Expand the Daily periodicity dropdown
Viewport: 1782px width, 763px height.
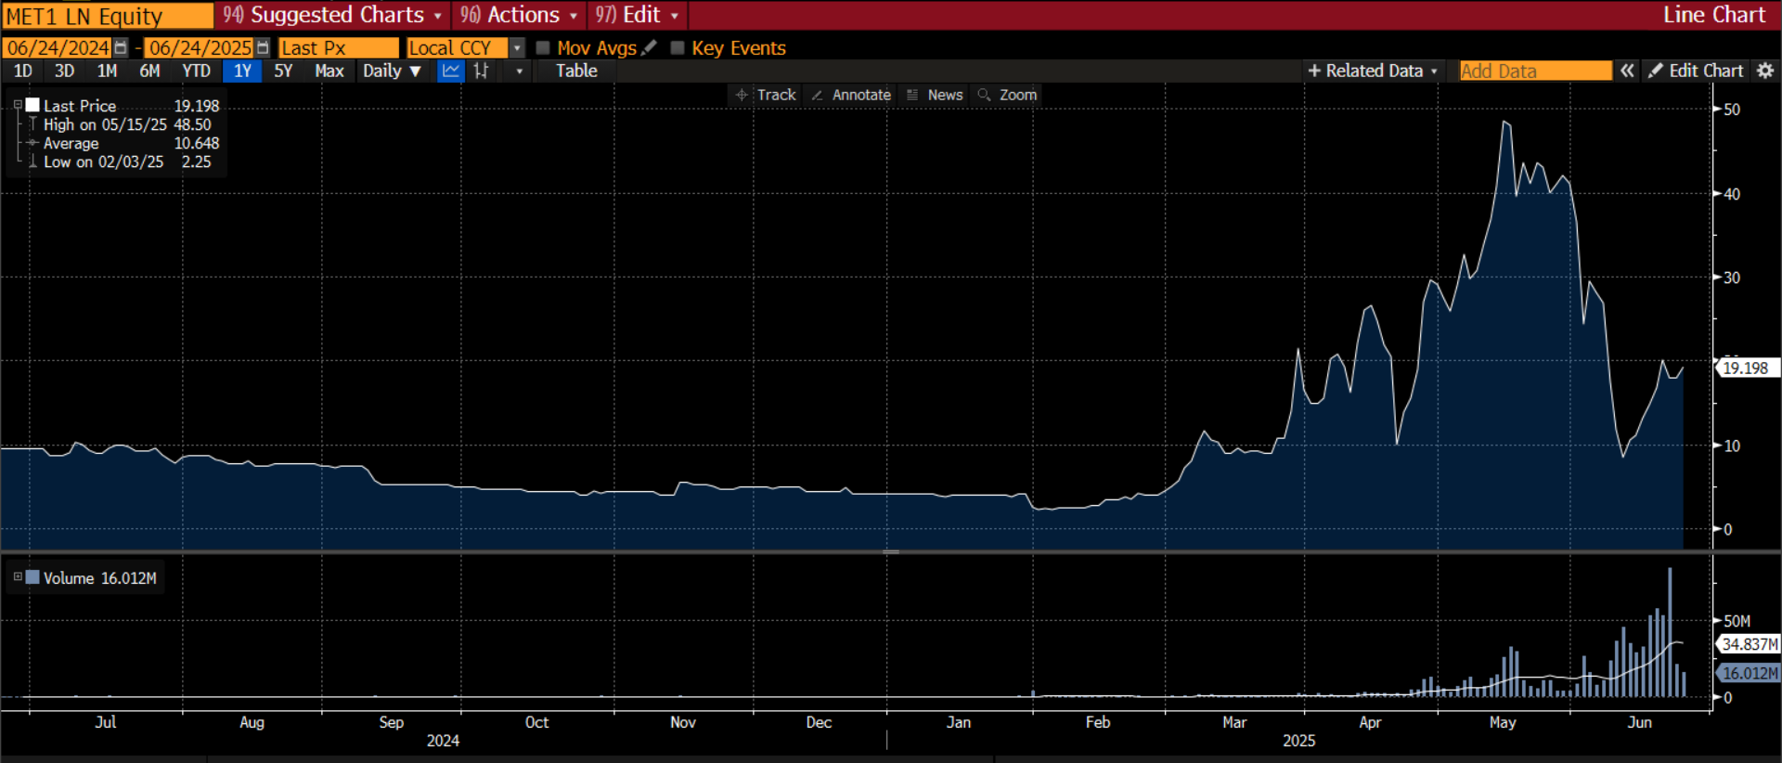(392, 71)
